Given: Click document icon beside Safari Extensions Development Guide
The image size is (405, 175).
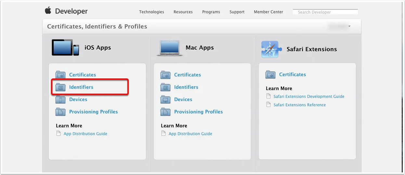Looking at the screenshot, I should pos(268,96).
